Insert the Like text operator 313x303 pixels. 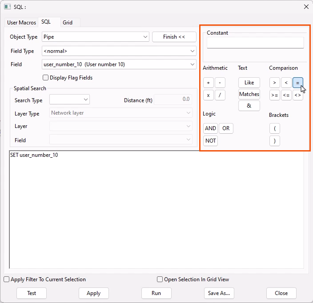coord(249,83)
